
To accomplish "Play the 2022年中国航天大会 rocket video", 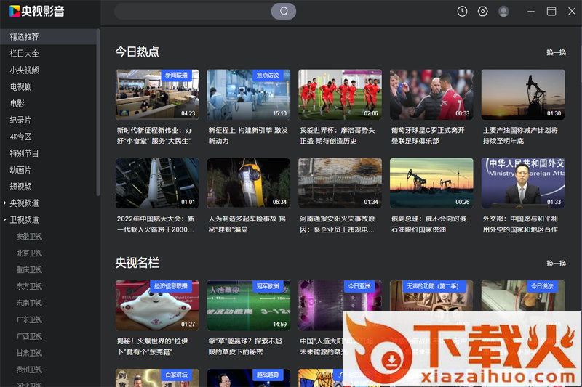I will [157, 183].
